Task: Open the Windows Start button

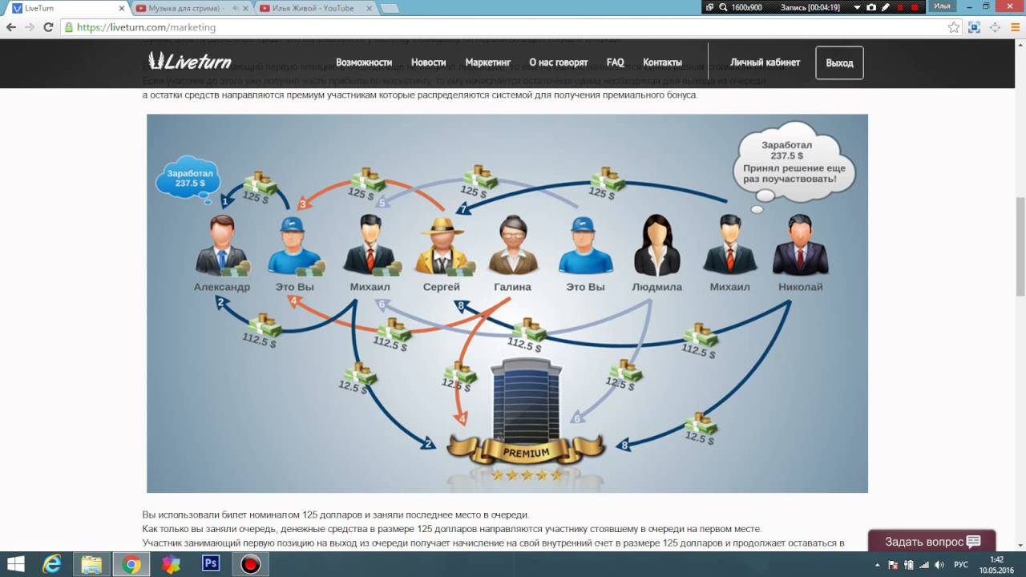Action: pyautogui.click(x=16, y=564)
